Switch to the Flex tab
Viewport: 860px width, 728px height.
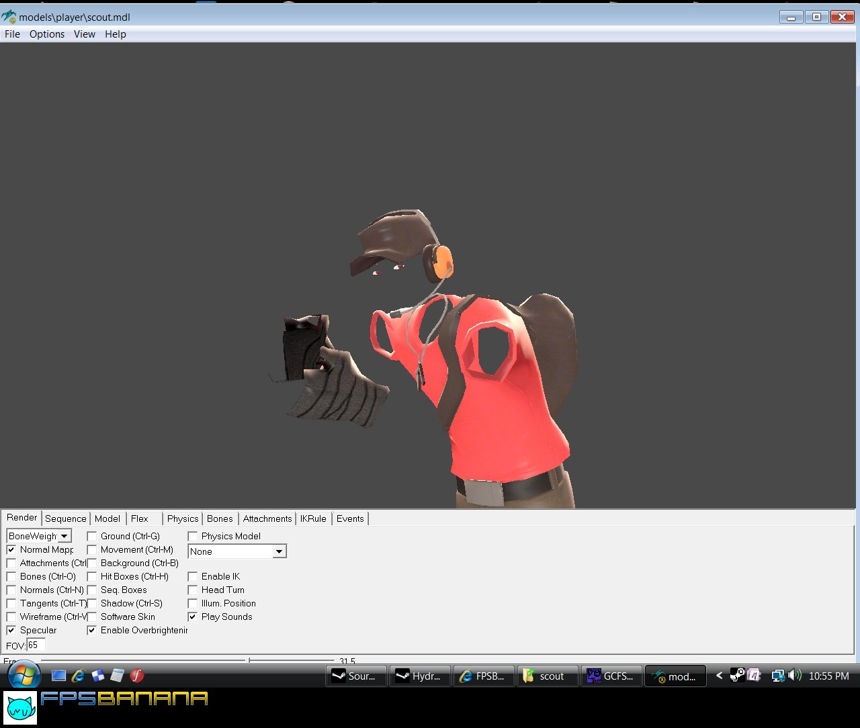140,518
